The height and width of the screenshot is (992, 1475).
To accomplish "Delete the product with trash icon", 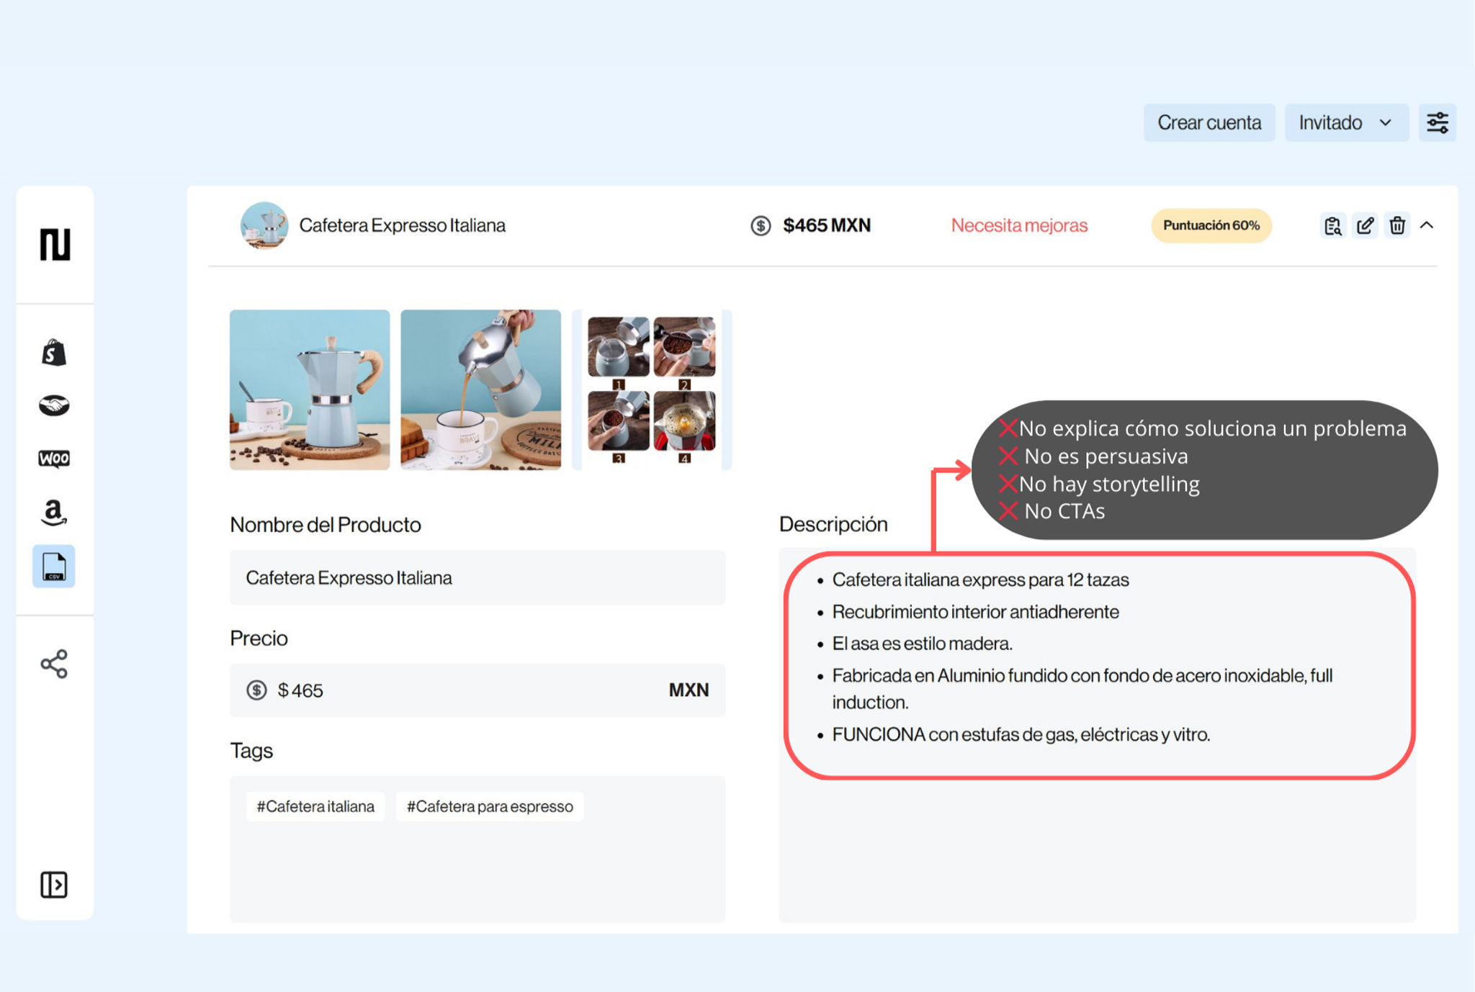I will tap(1397, 225).
